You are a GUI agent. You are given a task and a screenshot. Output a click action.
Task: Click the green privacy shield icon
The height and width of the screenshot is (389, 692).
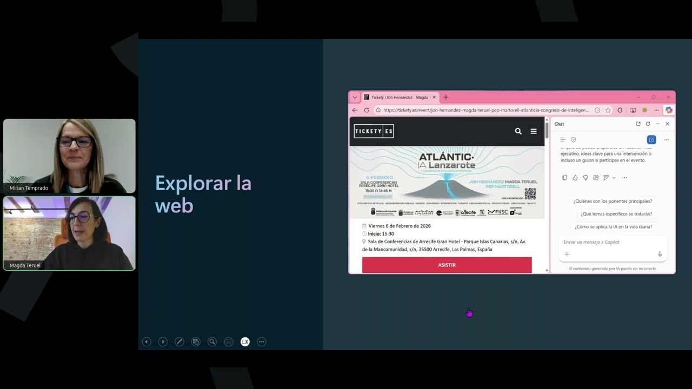pos(574,139)
